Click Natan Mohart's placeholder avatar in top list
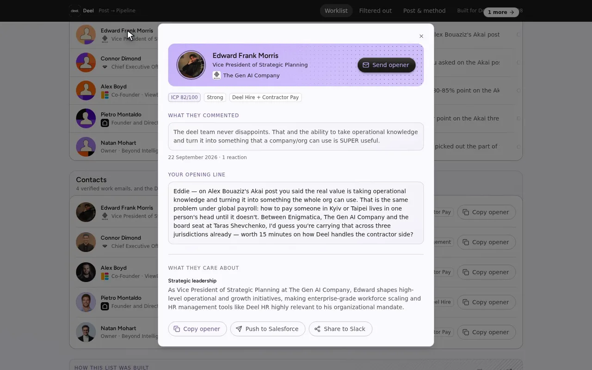Screen dimensions: 592x370 point(86,147)
